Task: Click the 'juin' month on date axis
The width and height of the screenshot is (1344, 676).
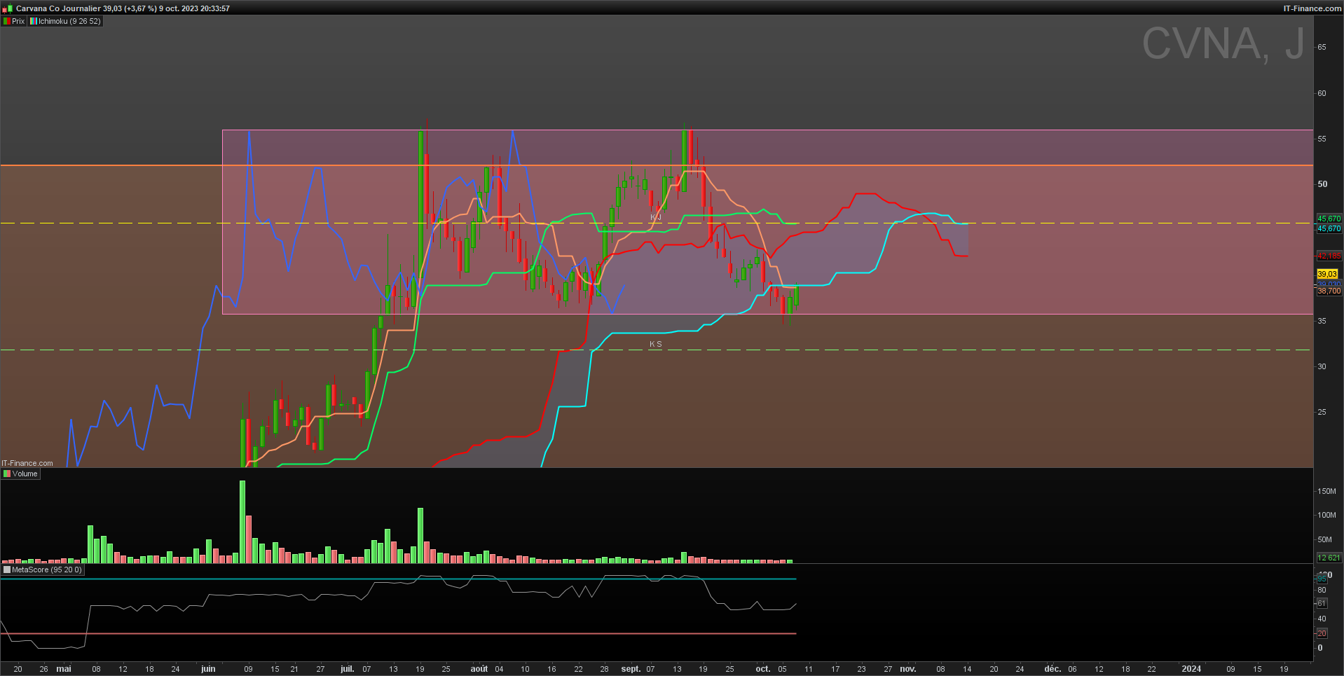Action: click(x=208, y=669)
